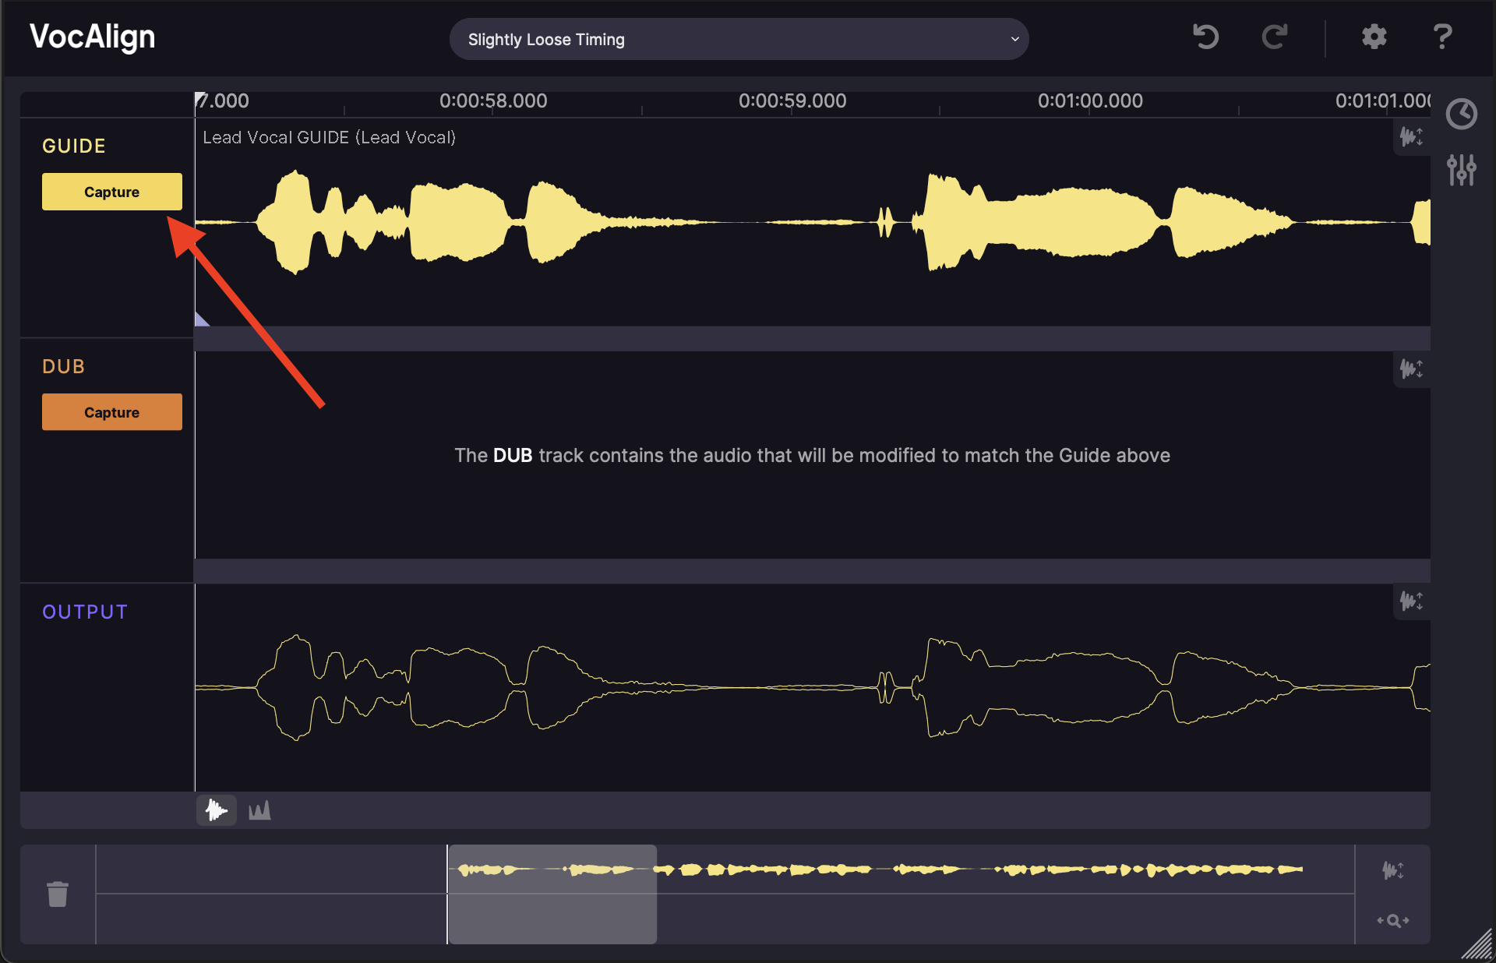Click the waveform height icon on the Output track
Viewport: 1496px width, 963px height.
1412,601
